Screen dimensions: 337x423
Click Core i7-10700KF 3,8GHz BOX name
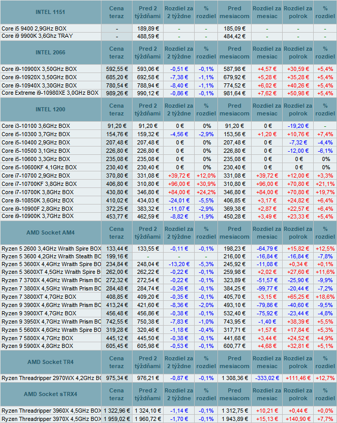coord(39,184)
